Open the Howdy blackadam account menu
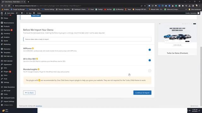This screenshot has width=202, height=113. (192, 13)
